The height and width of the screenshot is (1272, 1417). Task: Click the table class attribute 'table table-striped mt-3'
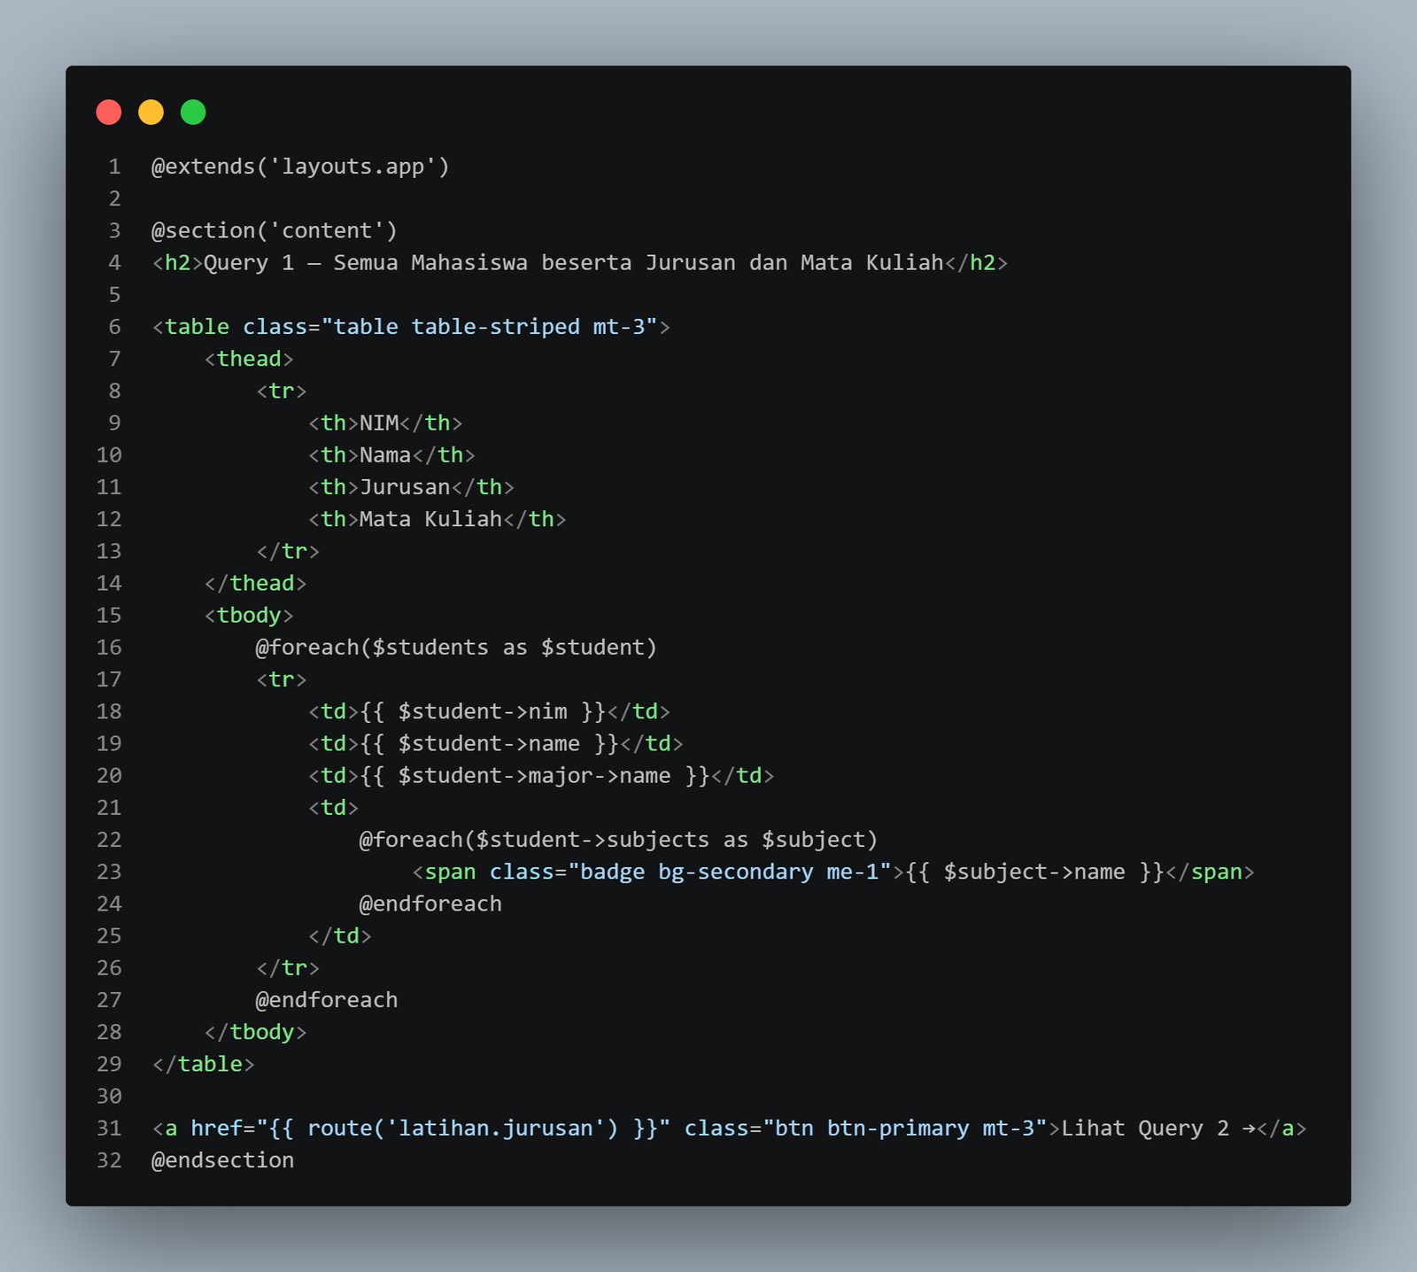tap(490, 327)
